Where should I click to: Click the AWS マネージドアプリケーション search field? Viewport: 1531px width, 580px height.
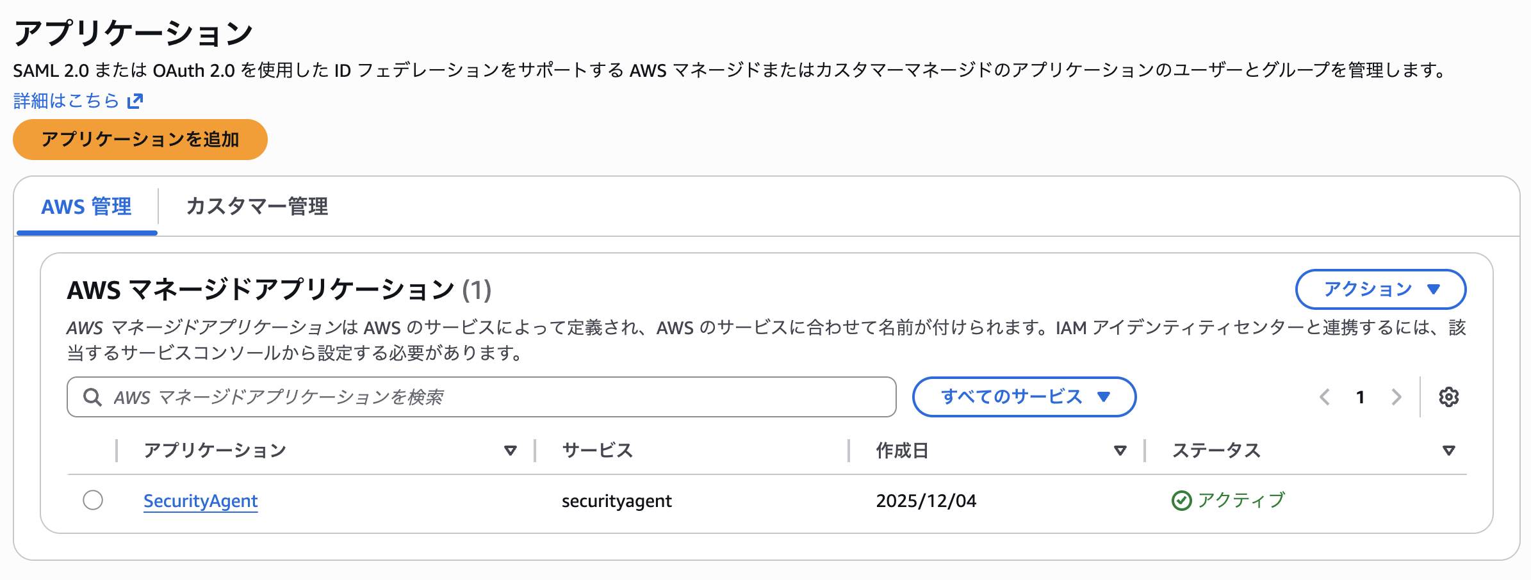pyautogui.click(x=500, y=397)
